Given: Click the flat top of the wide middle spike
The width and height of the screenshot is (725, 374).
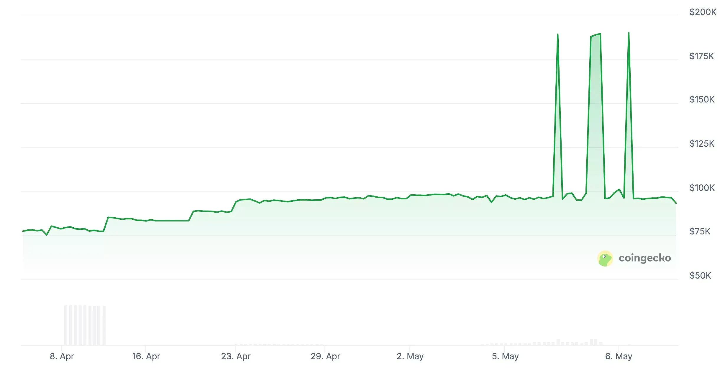Looking at the screenshot, I should pos(596,35).
